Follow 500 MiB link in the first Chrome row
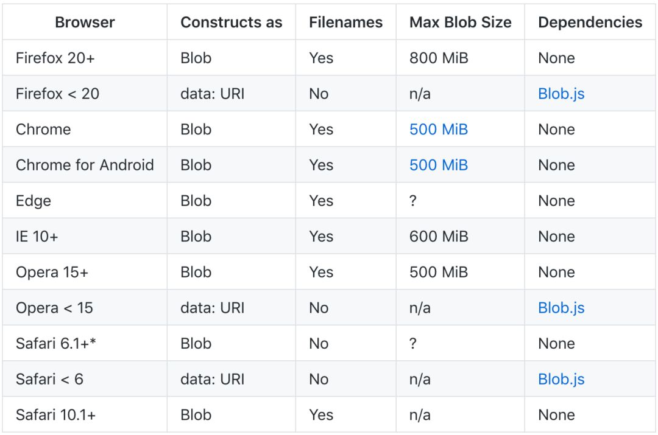The height and width of the screenshot is (435, 658). pyautogui.click(x=439, y=130)
